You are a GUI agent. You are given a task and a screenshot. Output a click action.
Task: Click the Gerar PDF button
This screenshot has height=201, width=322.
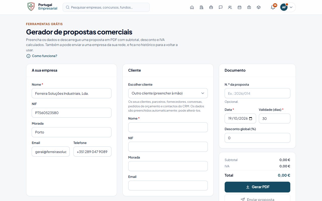pyautogui.click(x=257, y=187)
